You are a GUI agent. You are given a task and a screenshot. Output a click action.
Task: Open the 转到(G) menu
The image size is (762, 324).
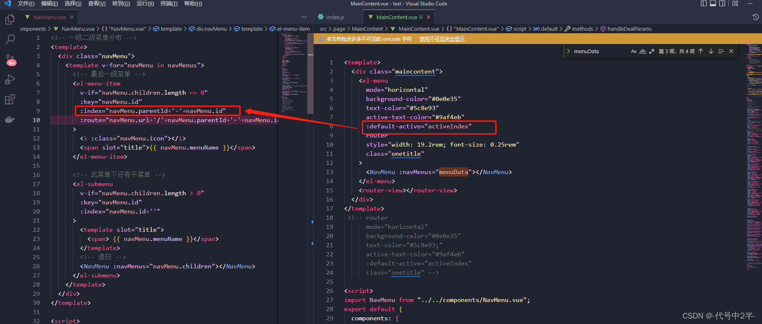[121, 3]
